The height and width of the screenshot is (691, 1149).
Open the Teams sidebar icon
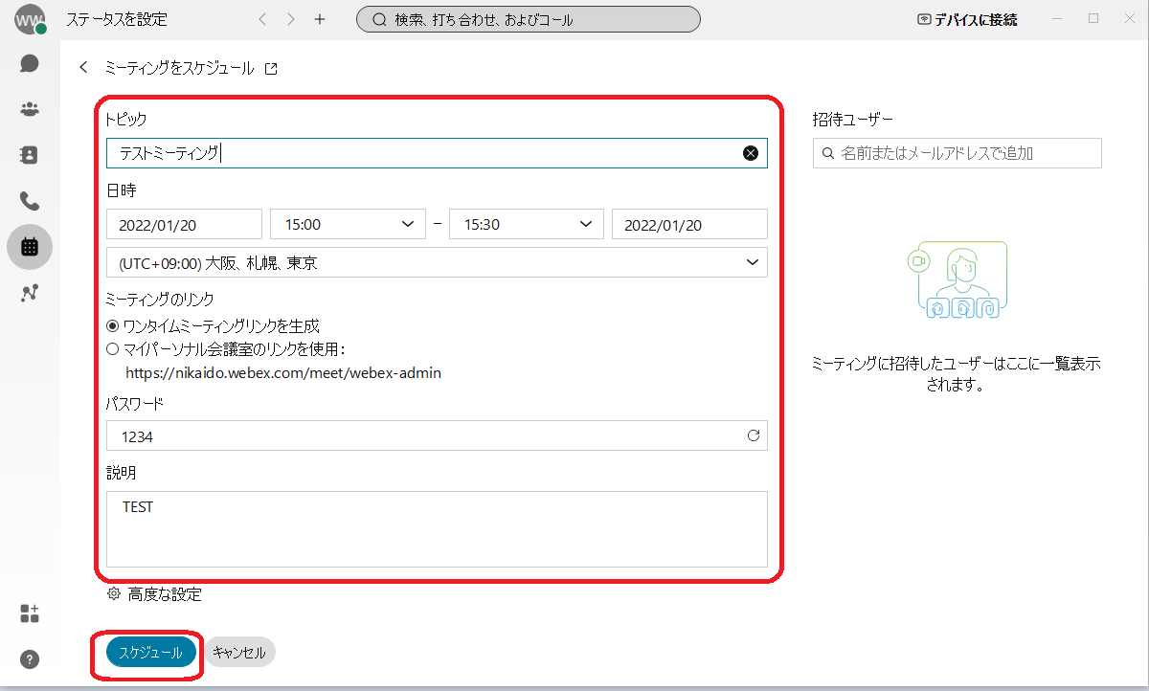tap(30, 108)
